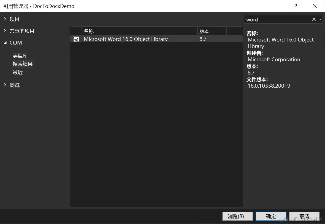Click the 浏览(B)... button
Screen dimensions: 325x224
(x=237, y=216)
